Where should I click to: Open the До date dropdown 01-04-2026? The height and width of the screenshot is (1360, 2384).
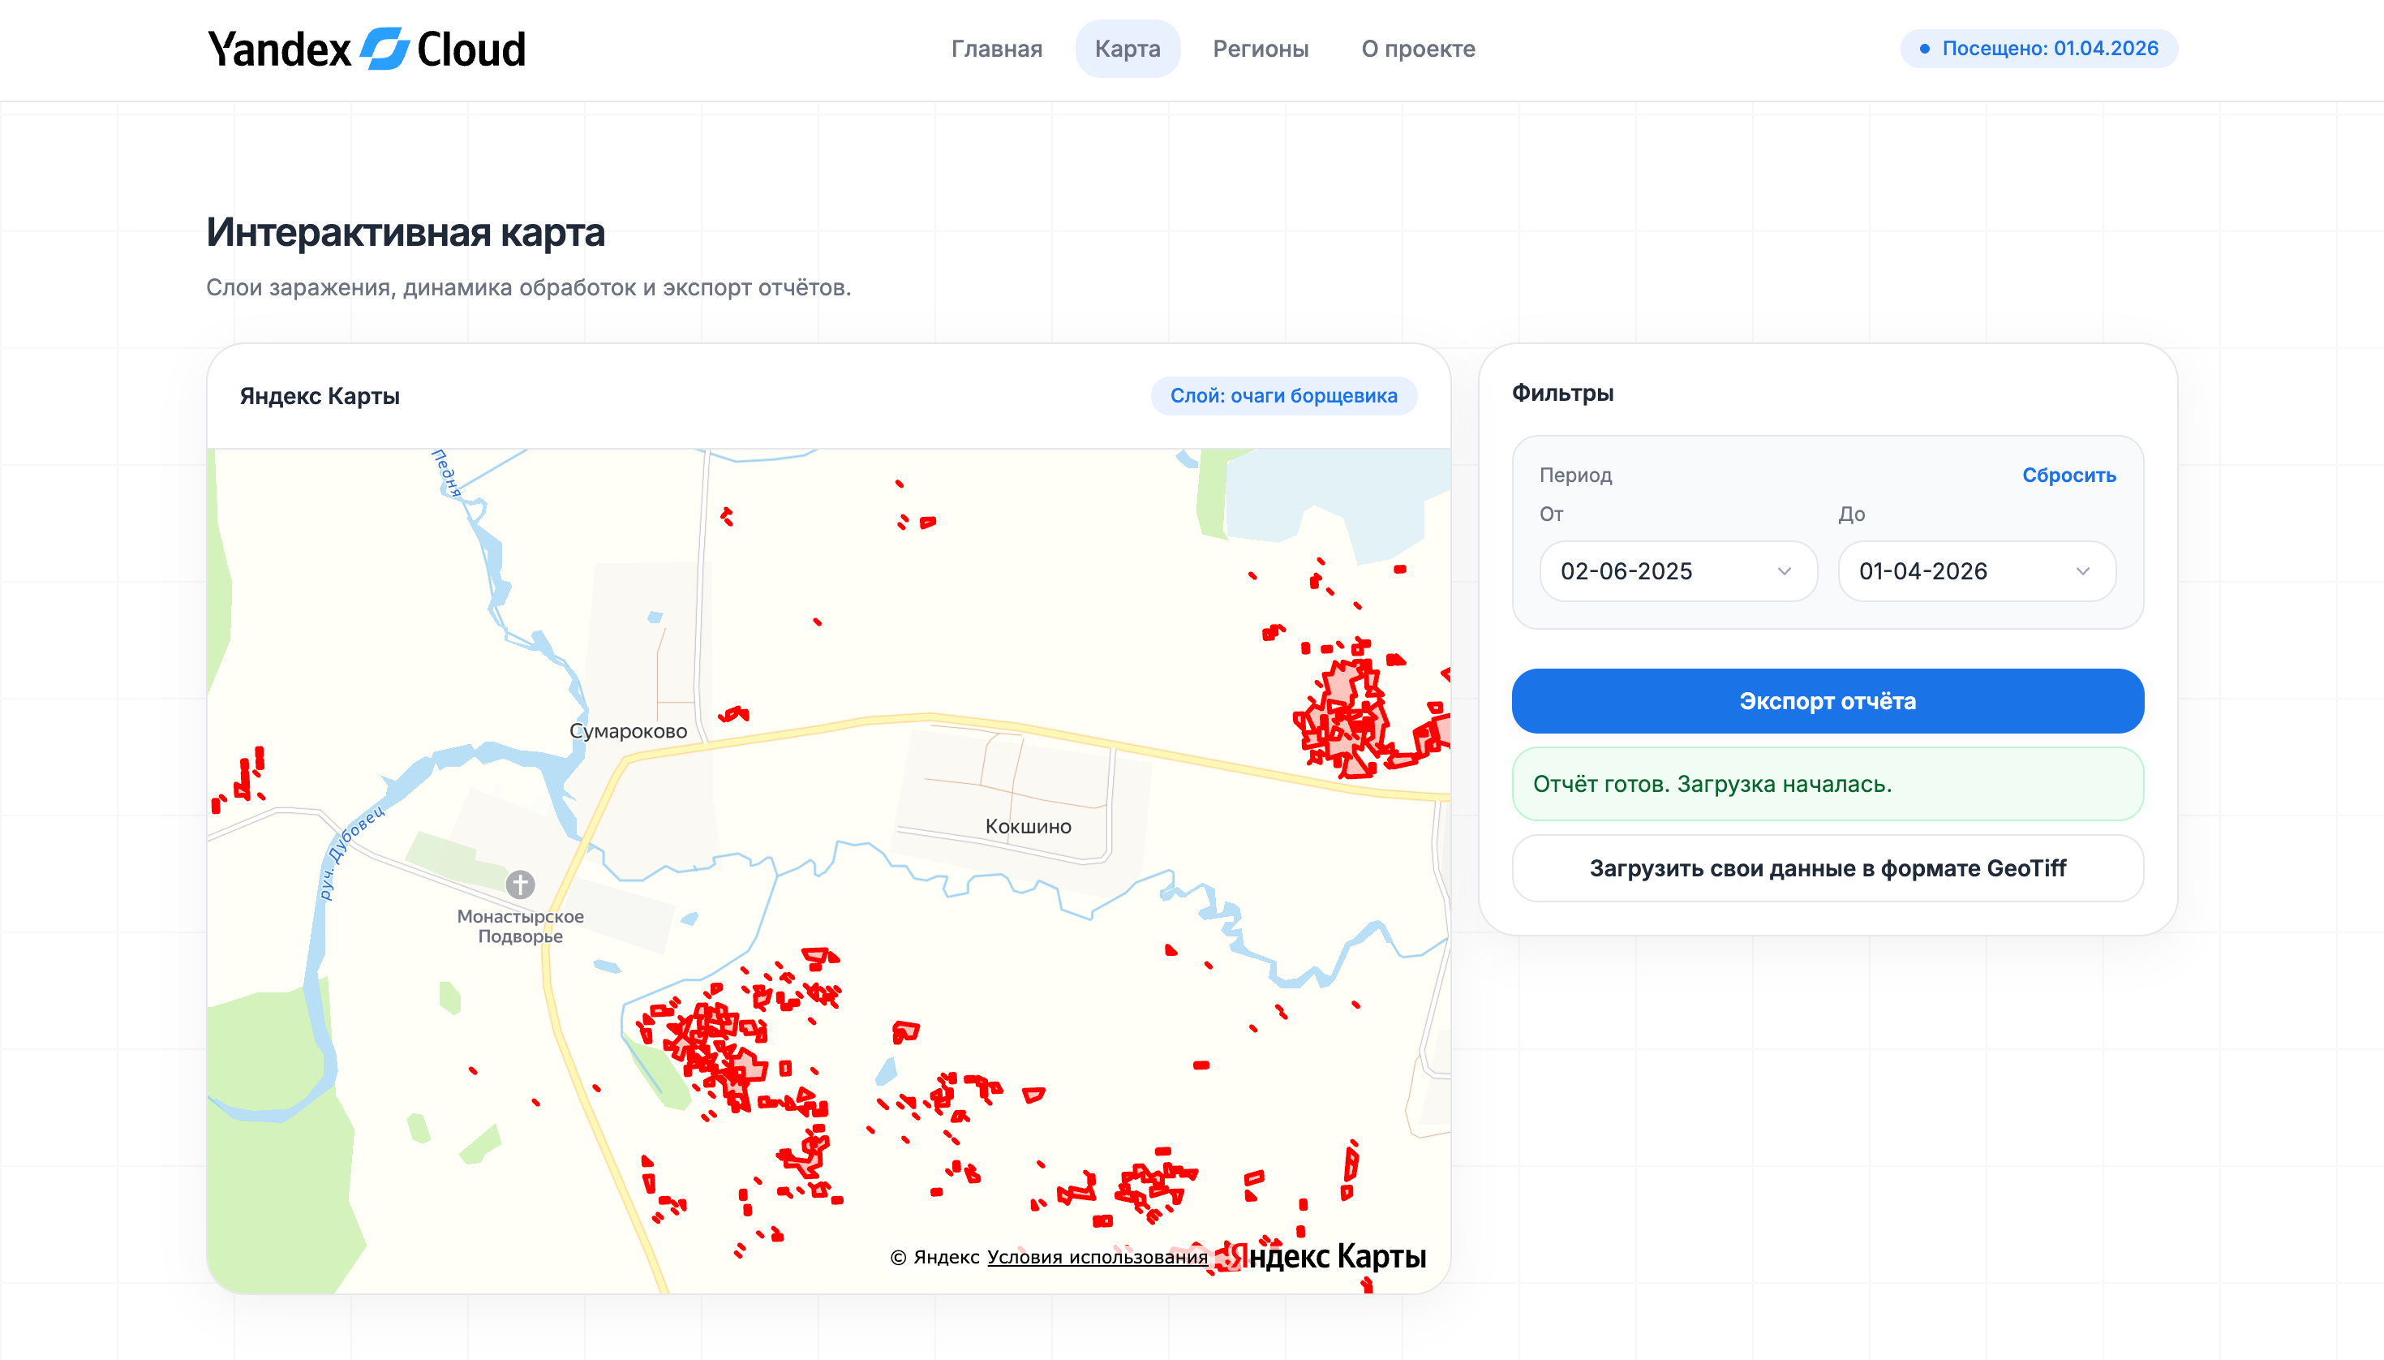click(x=1975, y=570)
